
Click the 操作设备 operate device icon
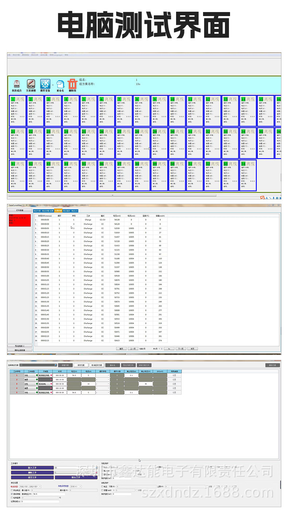click(44, 84)
